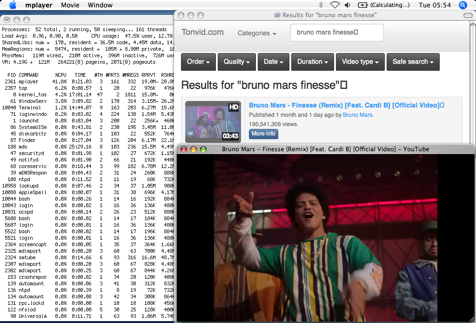Click the Finesse video thumbnail

[x=213, y=122]
